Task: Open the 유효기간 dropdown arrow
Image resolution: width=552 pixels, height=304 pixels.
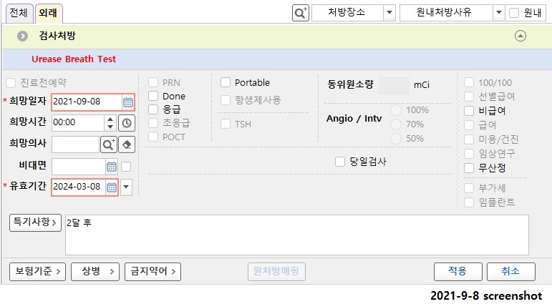Action: click(126, 187)
